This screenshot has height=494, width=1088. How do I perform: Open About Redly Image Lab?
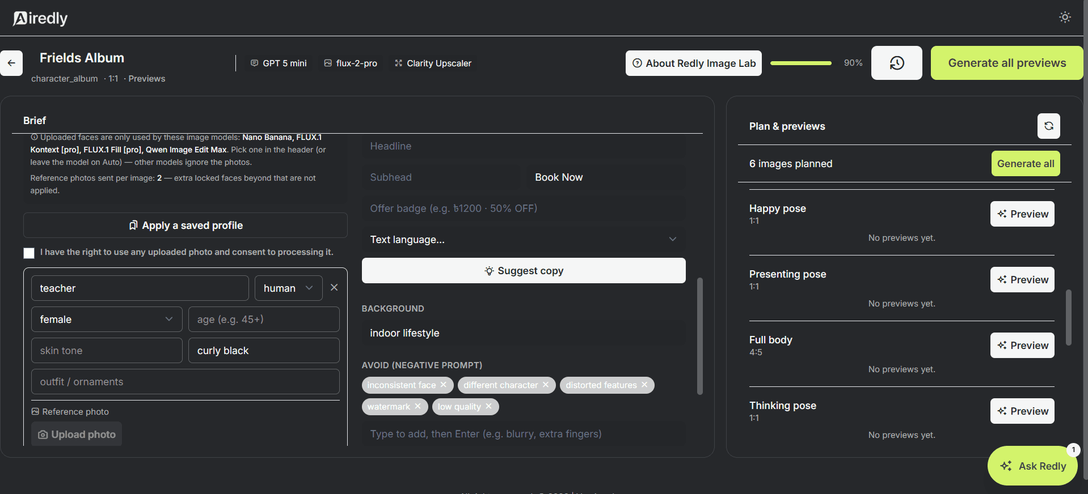tap(694, 63)
